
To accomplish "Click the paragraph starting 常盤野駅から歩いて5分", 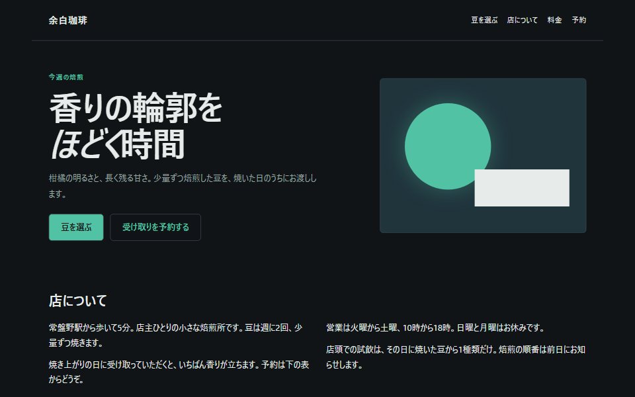I will (x=176, y=335).
